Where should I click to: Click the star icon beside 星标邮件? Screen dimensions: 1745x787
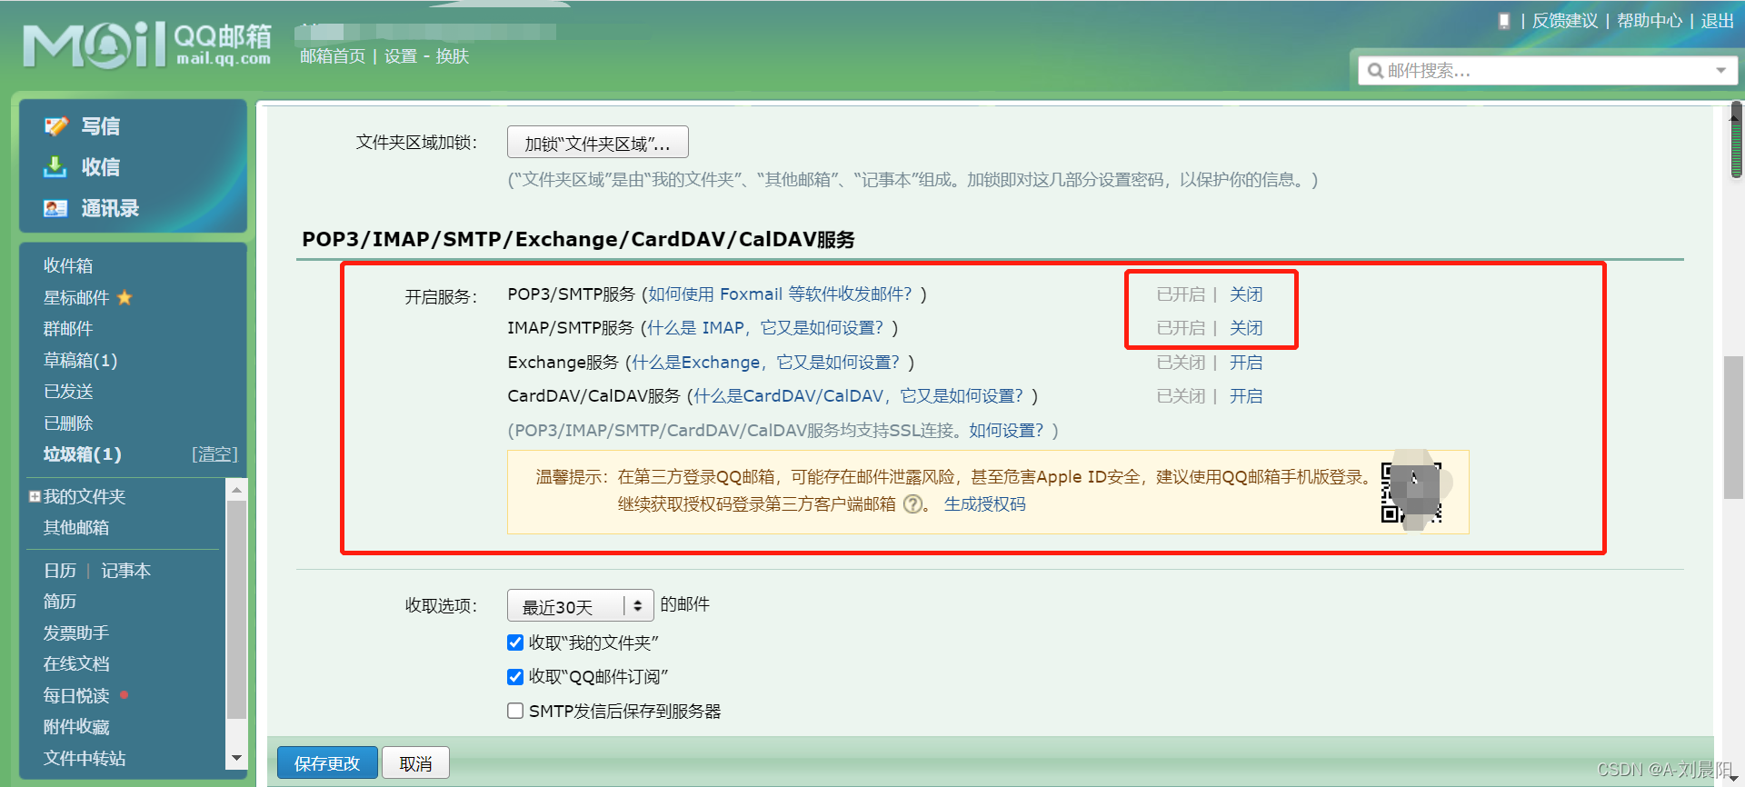click(125, 297)
